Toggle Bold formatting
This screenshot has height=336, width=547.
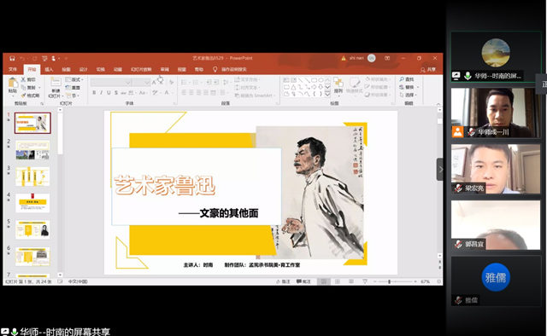(94, 93)
